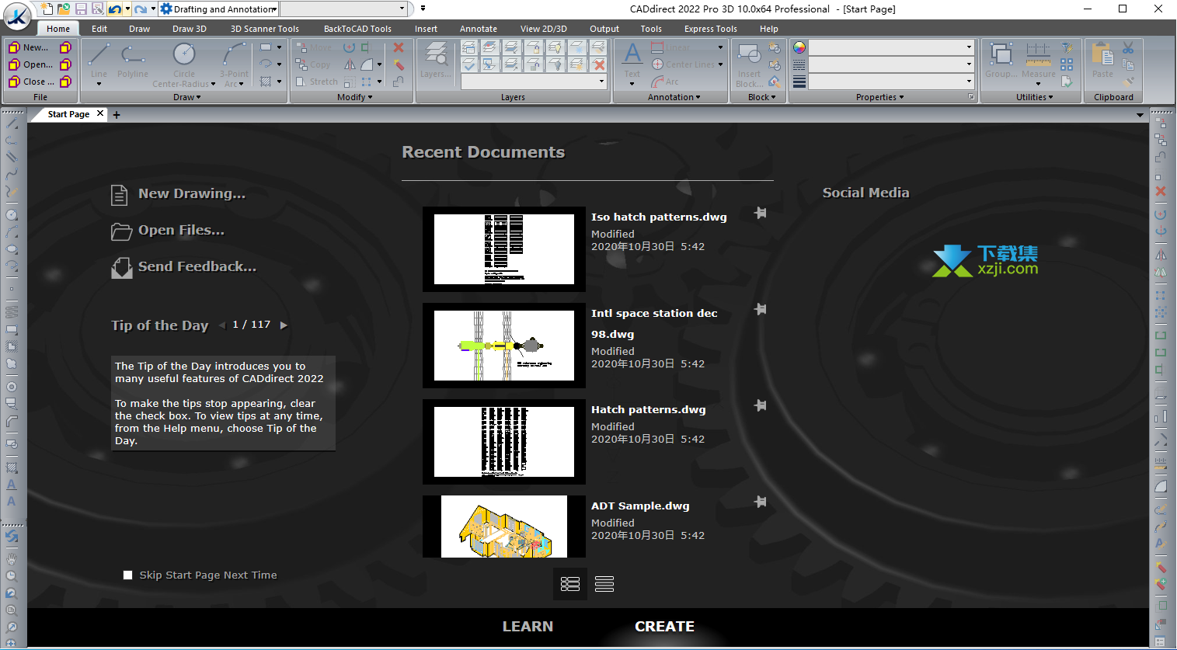The width and height of the screenshot is (1177, 650).
Task: Select the 3-Point Arc tool
Action: pyautogui.click(x=234, y=64)
